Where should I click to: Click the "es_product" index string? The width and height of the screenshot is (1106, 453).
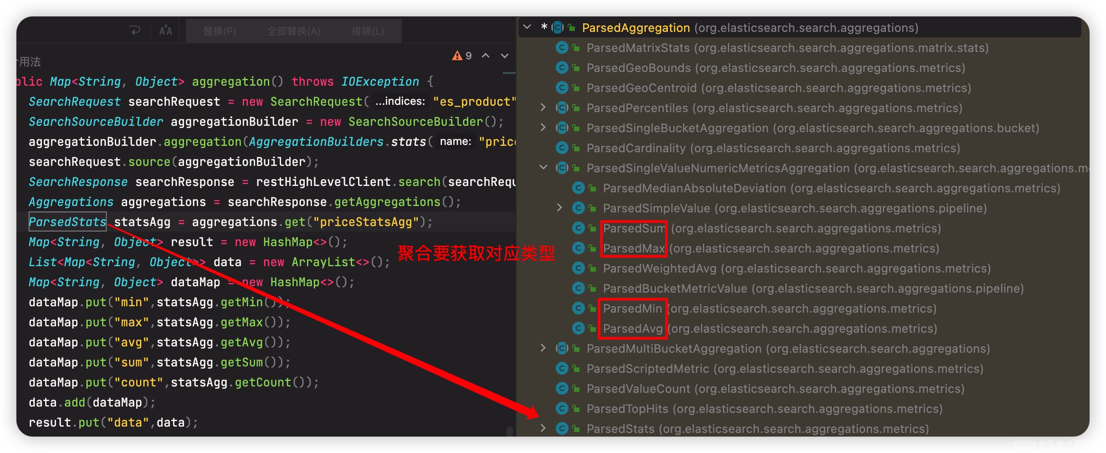(474, 102)
